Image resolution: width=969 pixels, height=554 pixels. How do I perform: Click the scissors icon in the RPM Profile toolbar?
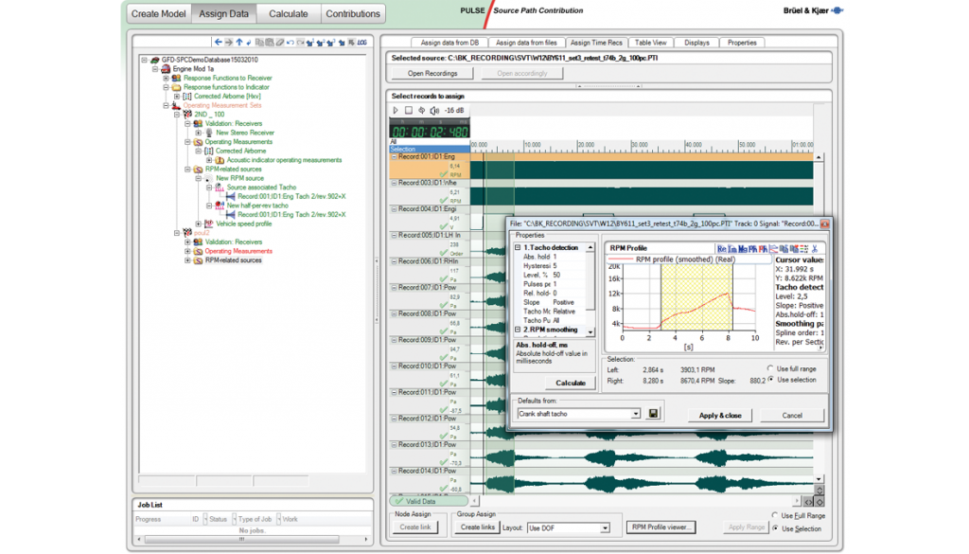[814, 249]
